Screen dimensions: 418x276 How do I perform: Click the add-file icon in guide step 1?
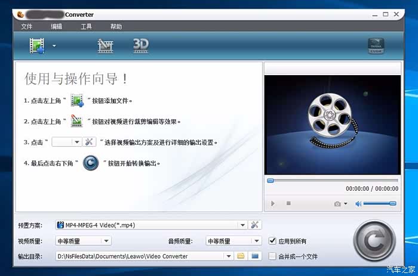(77, 100)
